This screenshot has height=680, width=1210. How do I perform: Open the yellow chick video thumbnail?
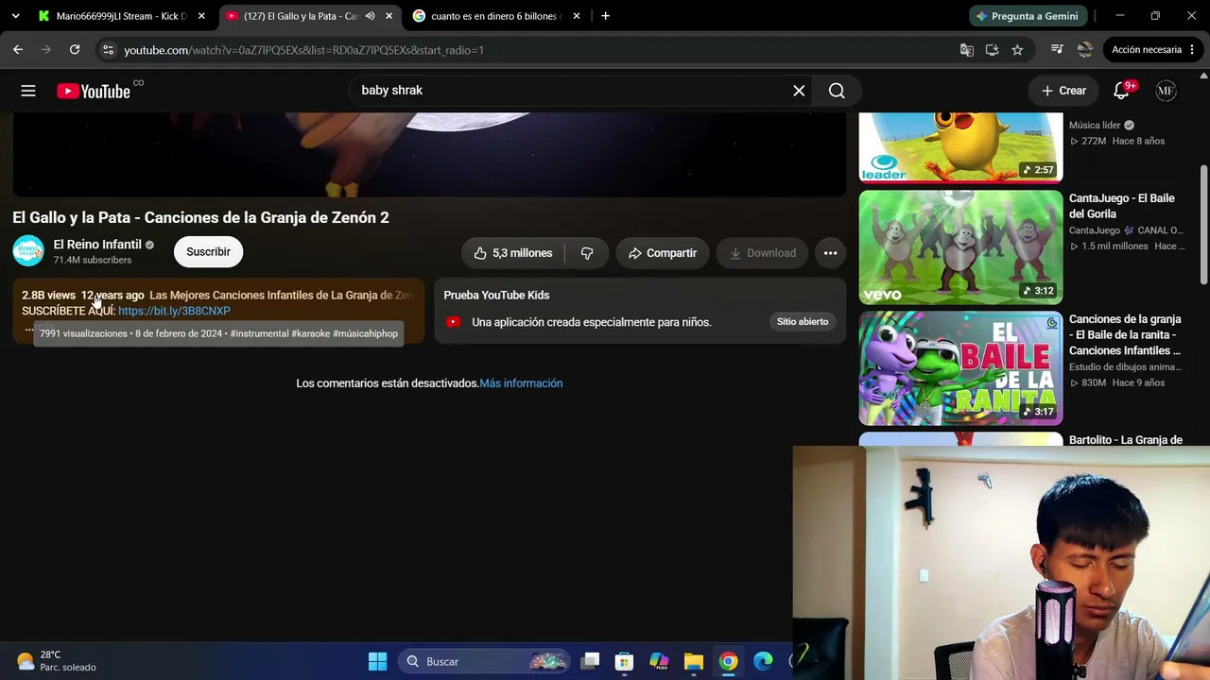(960, 147)
